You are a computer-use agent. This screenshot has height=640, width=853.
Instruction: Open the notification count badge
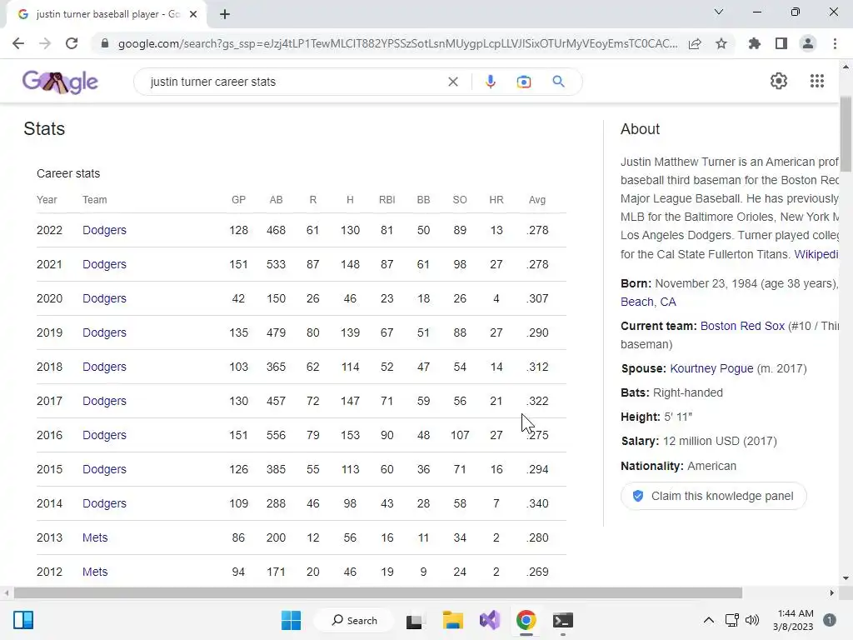pyautogui.click(x=829, y=620)
